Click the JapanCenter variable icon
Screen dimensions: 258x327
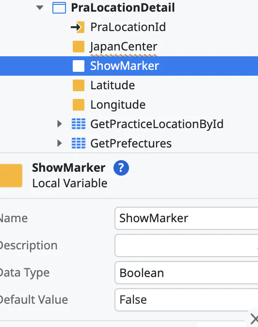[x=79, y=47]
